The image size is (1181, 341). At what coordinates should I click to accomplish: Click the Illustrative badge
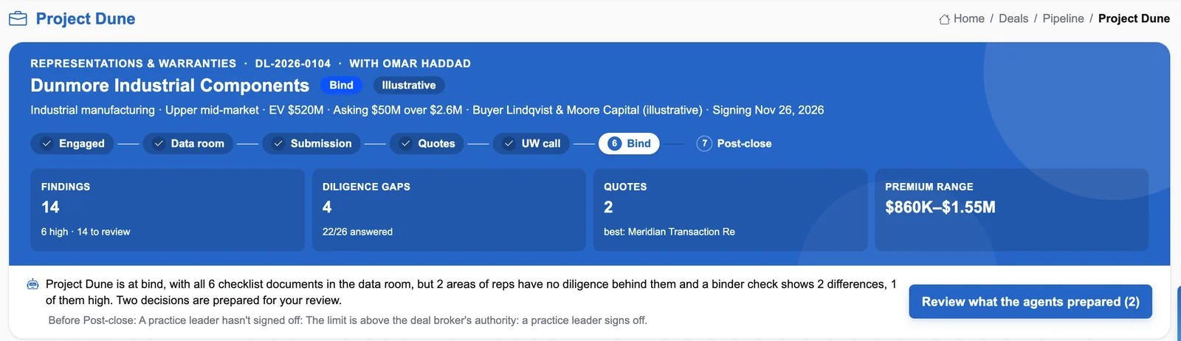[409, 86]
